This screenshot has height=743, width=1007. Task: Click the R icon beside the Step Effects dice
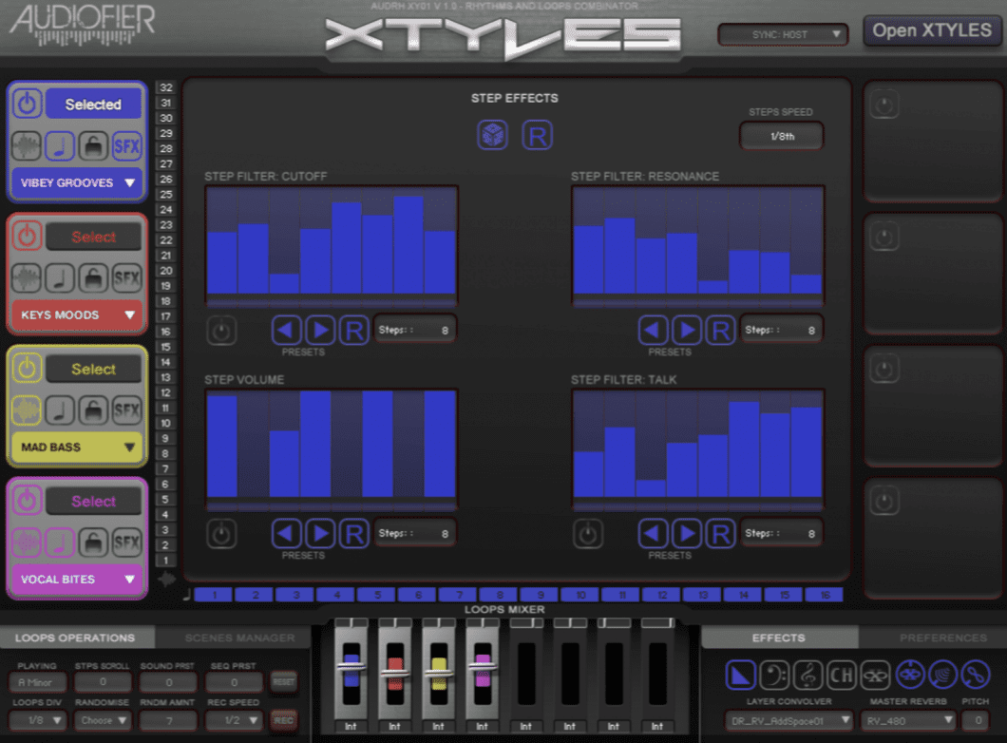(x=538, y=136)
